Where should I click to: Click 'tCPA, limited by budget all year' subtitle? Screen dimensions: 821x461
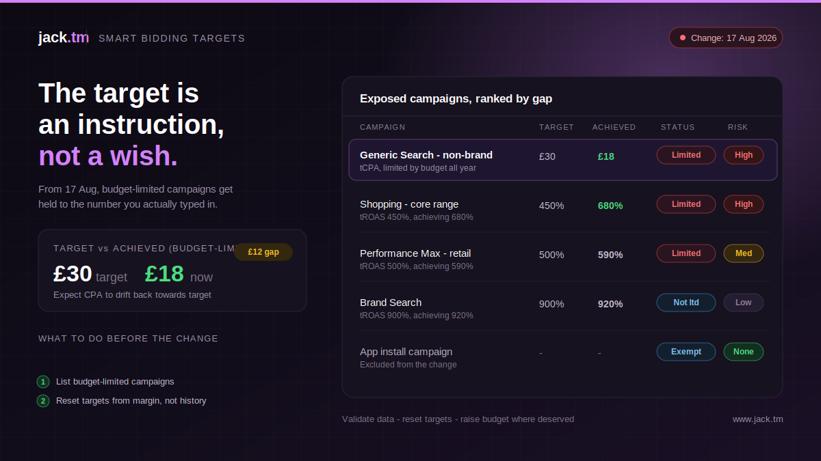coord(418,168)
